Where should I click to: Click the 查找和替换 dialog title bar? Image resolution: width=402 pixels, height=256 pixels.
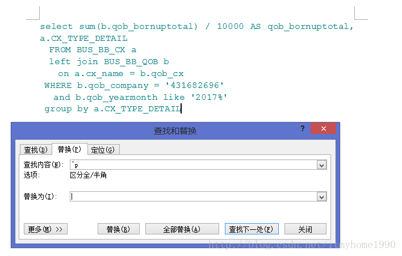(175, 131)
